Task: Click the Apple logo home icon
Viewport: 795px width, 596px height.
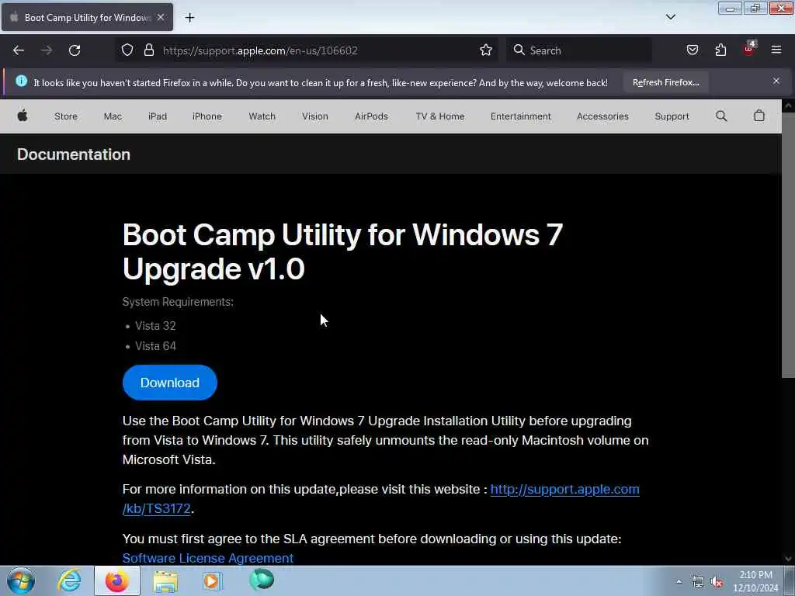Action: (23, 116)
